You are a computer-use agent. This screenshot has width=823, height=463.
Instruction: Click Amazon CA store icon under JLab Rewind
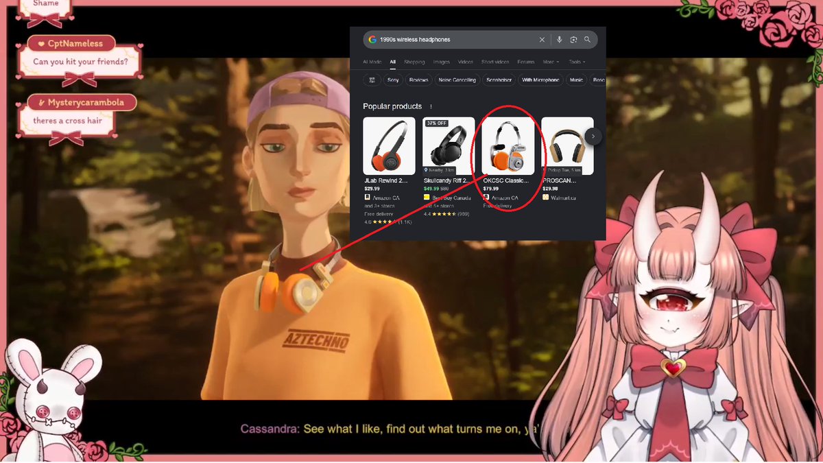[368, 198]
